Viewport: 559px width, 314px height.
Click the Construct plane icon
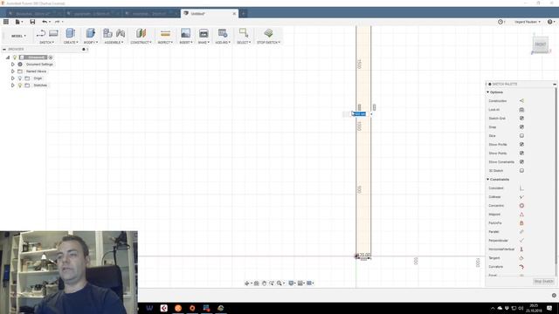tap(141, 33)
